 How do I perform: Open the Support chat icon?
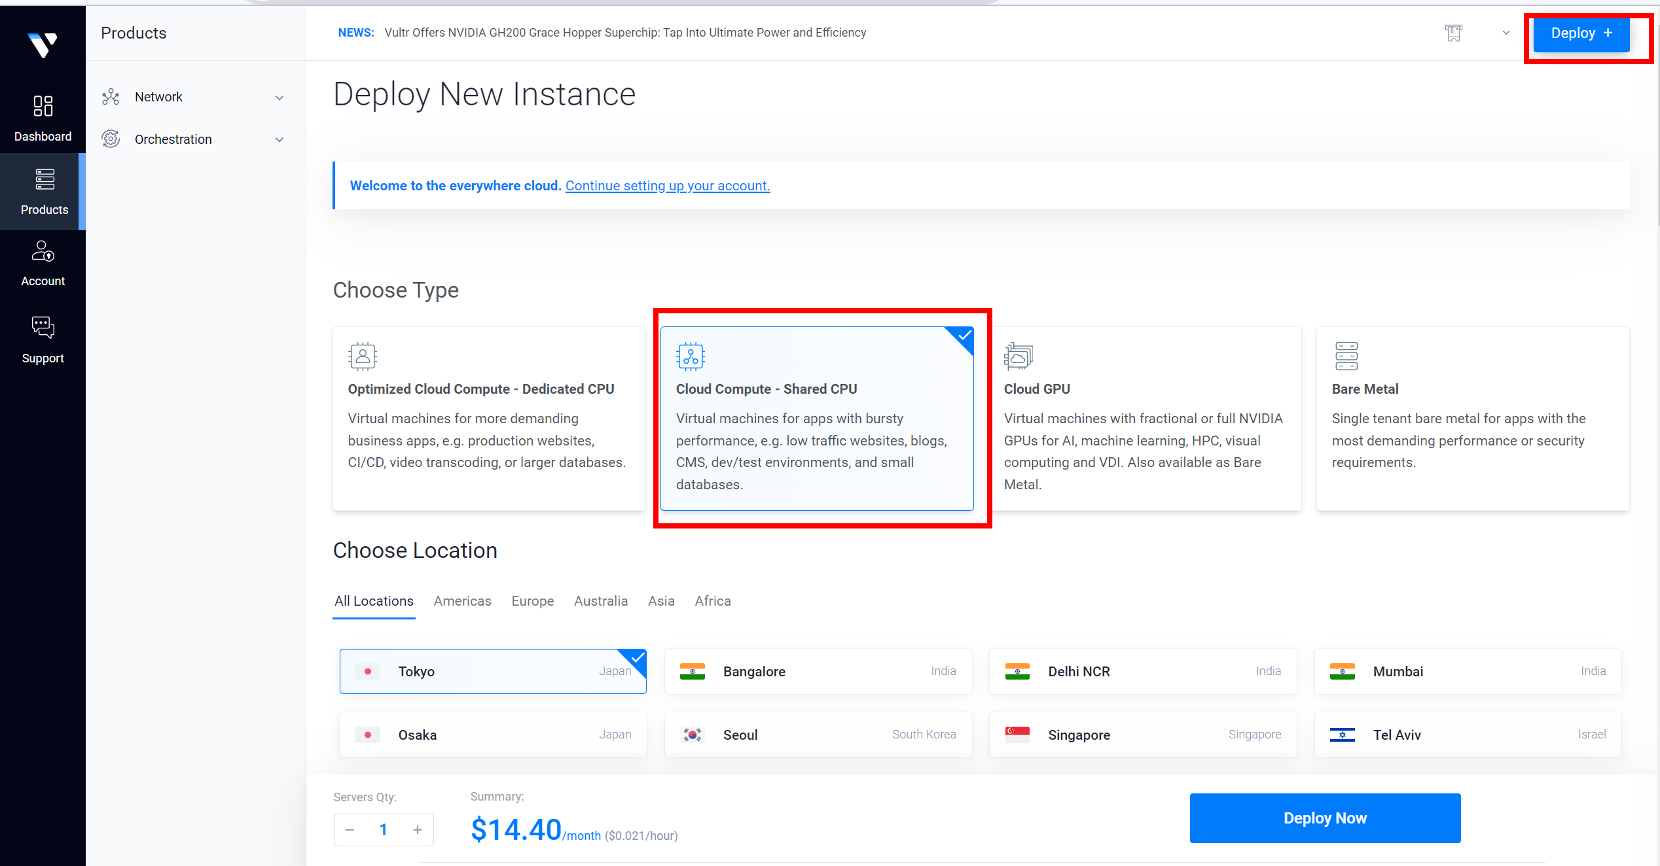pyautogui.click(x=43, y=327)
